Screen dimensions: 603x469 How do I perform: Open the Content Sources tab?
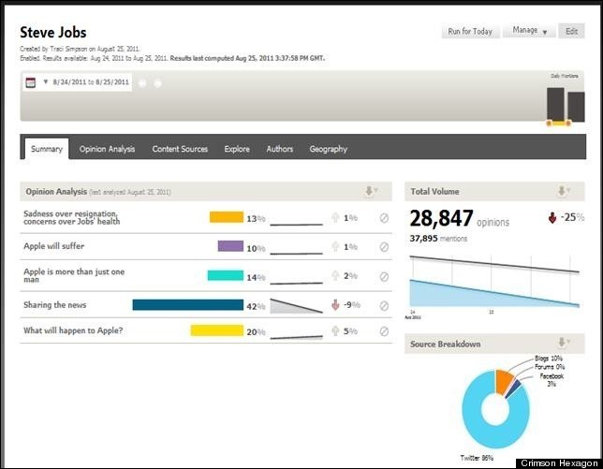click(x=180, y=149)
